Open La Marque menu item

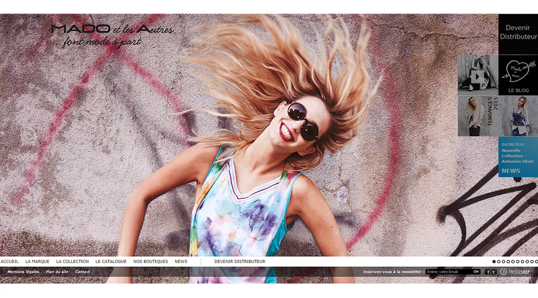click(x=38, y=261)
